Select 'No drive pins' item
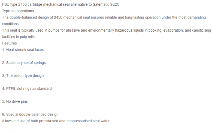This screenshot has width=218, height=133. click(15, 102)
